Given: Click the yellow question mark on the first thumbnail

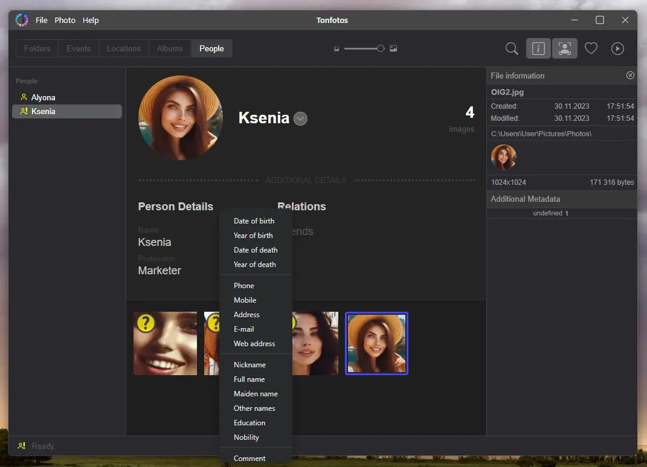Looking at the screenshot, I should (146, 323).
